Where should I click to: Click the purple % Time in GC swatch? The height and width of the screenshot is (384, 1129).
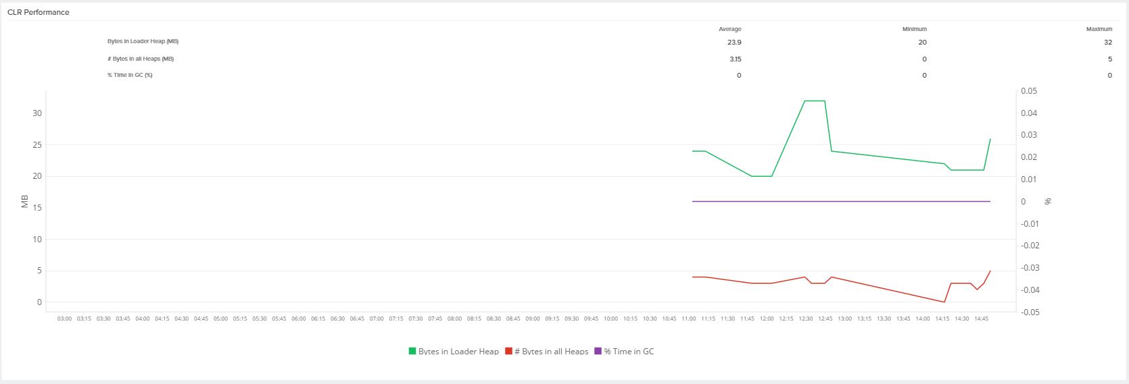pyautogui.click(x=598, y=352)
